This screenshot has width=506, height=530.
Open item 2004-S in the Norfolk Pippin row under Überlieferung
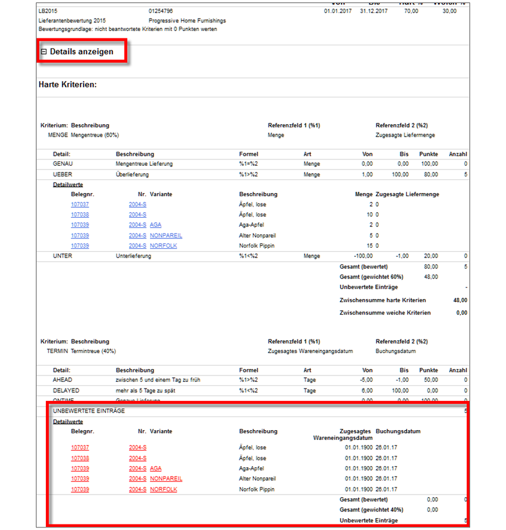[138, 246]
